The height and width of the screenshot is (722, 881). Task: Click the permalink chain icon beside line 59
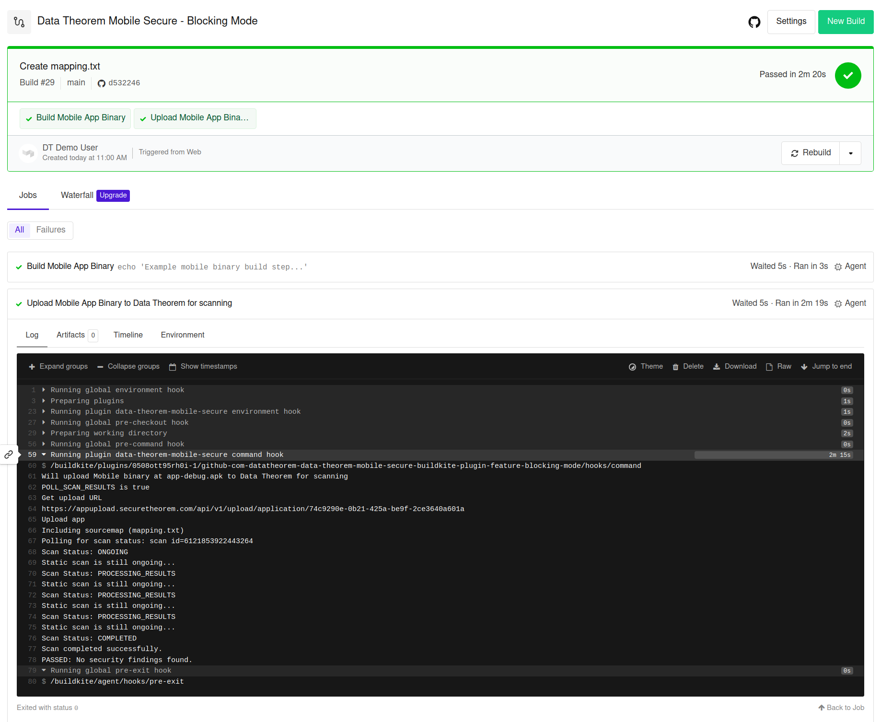(x=9, y=454)
